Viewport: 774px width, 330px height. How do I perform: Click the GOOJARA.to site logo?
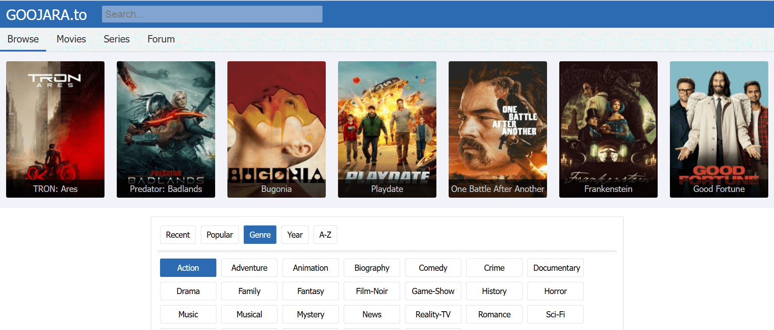pyautogui.click(x=47, y=15)
